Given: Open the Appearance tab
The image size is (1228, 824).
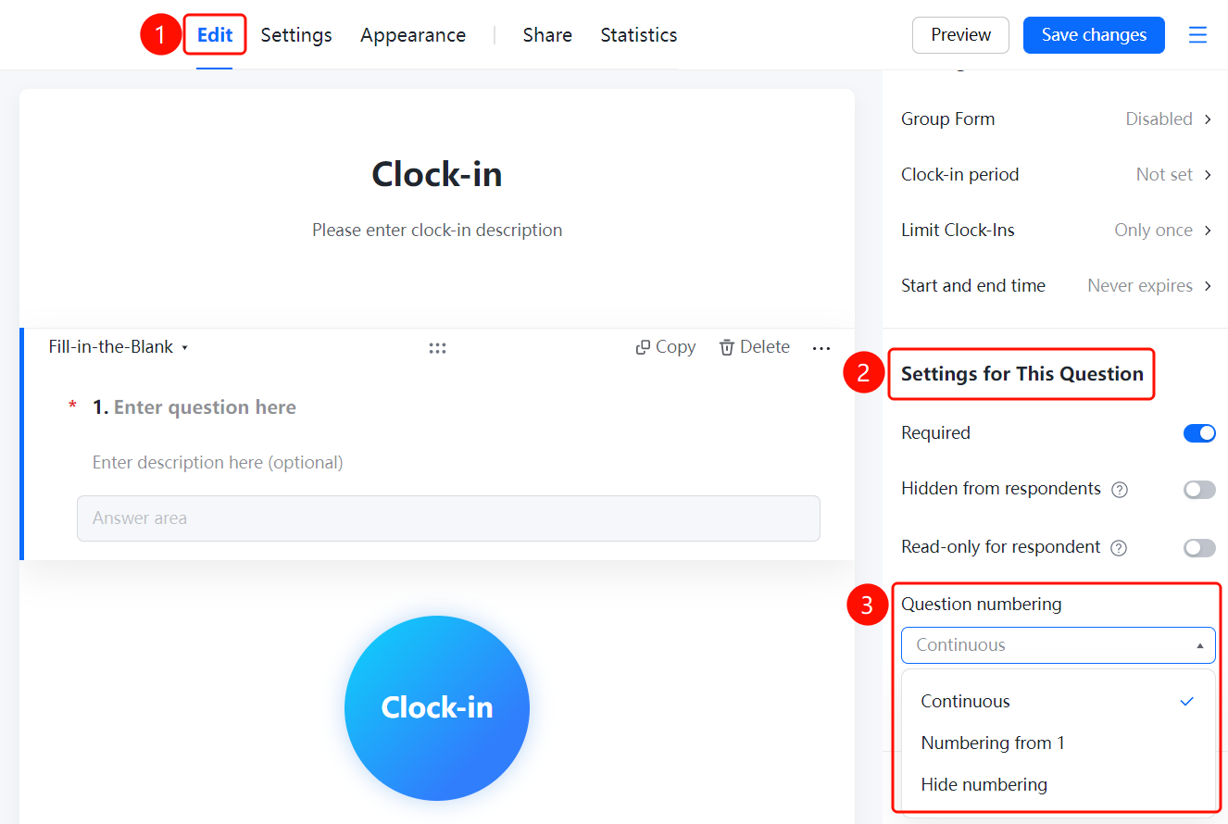Looking at the screenshot, I should click(x=413, y=35).
